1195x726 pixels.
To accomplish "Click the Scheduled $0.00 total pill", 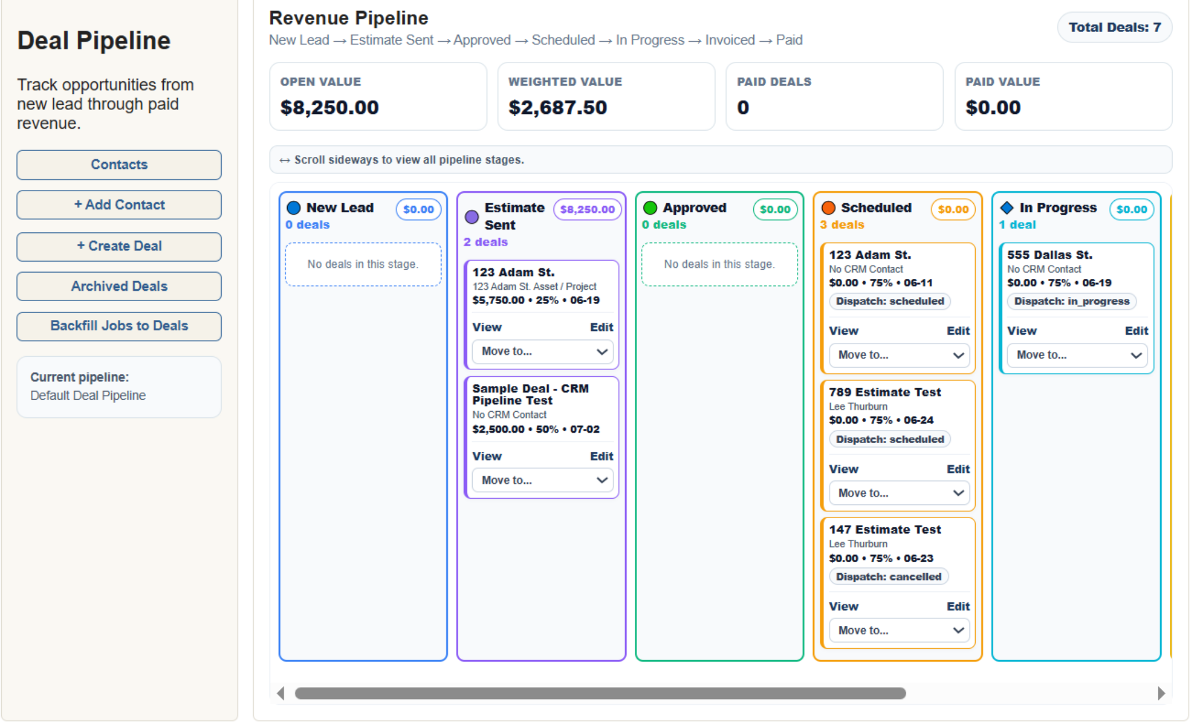I will pyautogui.click(x=953, y=210).
